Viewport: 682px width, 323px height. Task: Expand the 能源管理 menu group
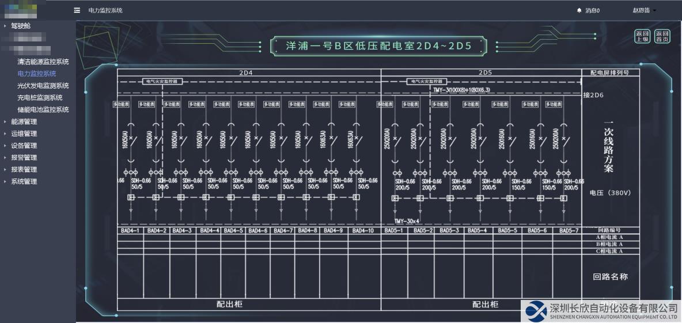(x=24, y=121)
